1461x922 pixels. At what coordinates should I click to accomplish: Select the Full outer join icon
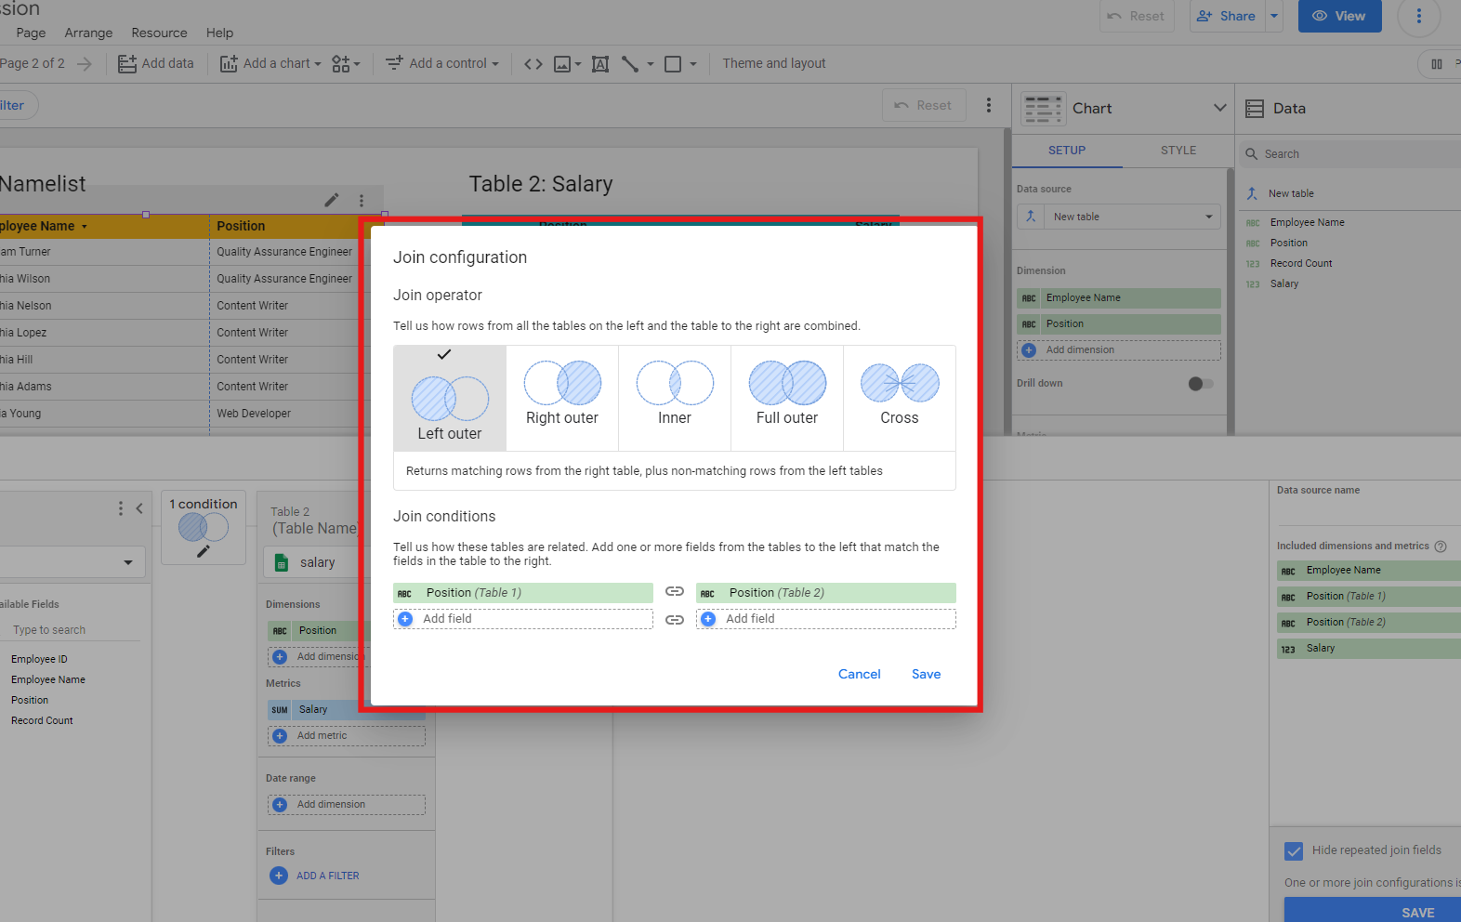[x=787, y=383]
